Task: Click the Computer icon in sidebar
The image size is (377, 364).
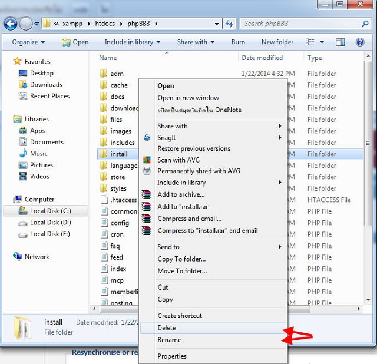Action: click(x=17, y=199)
